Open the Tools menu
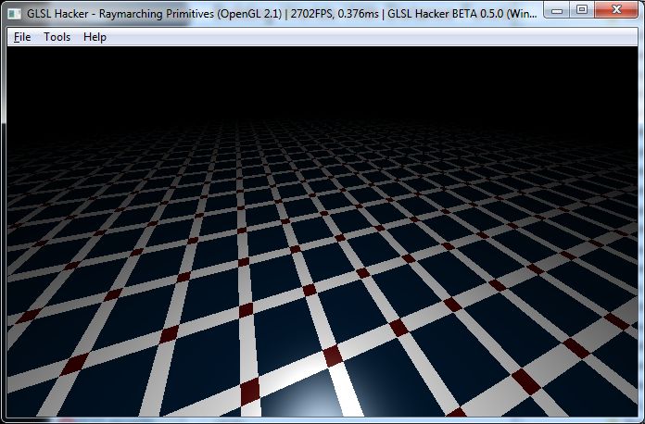This screenshot has height=424, width=645. (x=57, y=37)
